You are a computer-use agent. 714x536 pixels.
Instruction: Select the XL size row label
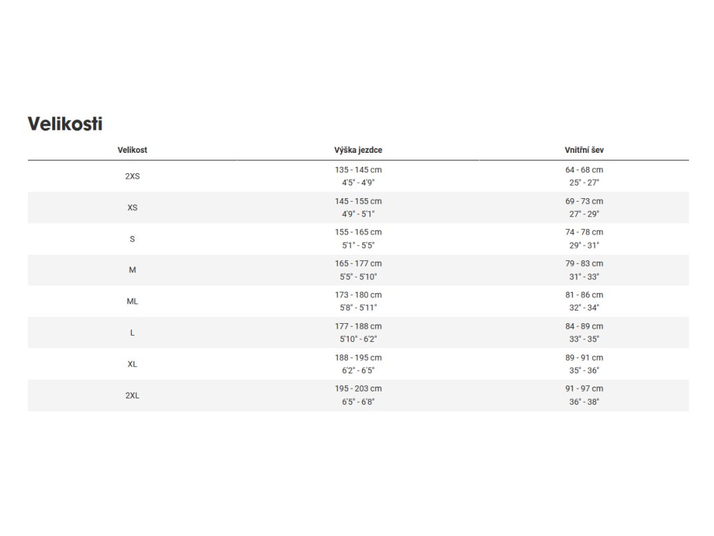132,364
